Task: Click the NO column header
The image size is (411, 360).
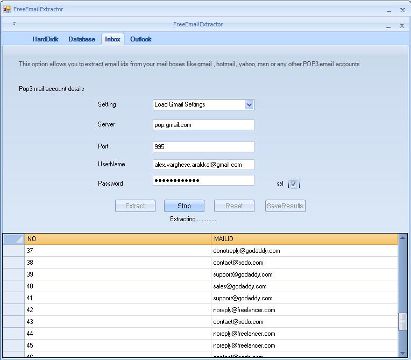Action: click(x=118, y=239)
